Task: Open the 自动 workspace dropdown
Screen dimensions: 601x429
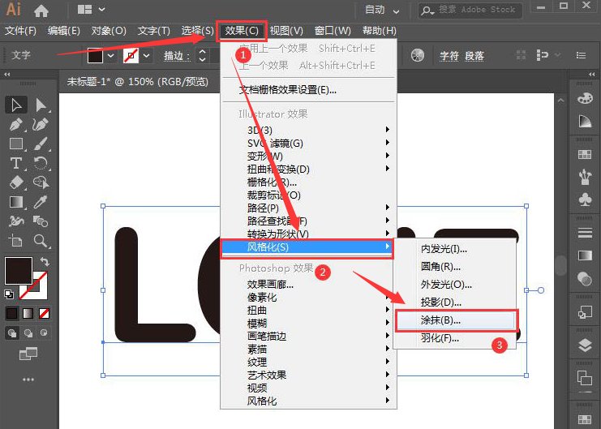Action: (381, 10)
